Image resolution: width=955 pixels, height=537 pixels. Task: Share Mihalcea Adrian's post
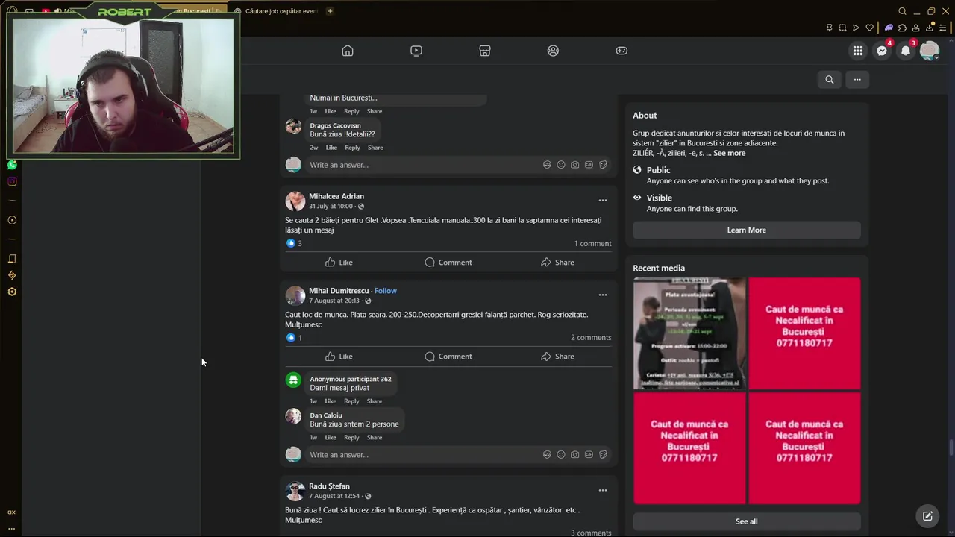point(557,262)
